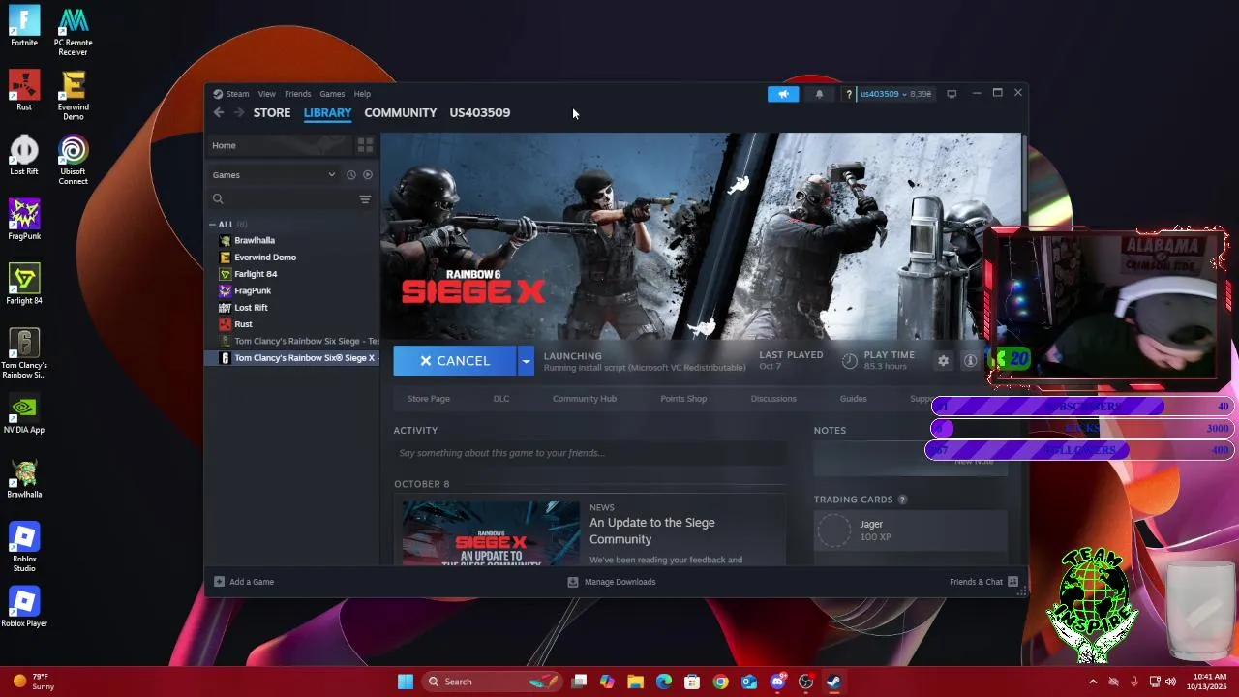This screenshot has height=697, width=1239.
Task: Open Roblox Studio desktop icon
Action: [x=24, y=547]
